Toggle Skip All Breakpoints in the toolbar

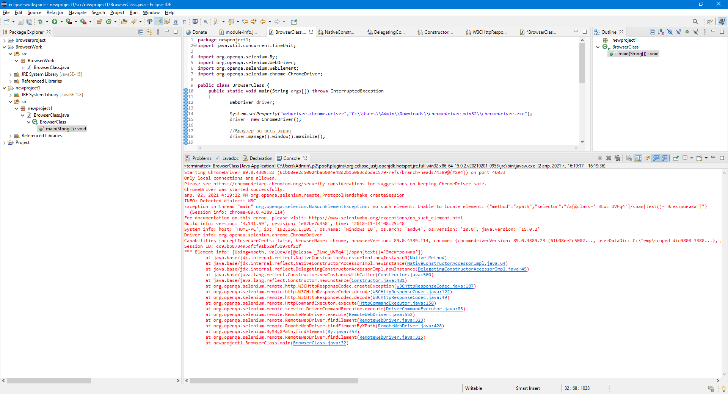(206, 22)
